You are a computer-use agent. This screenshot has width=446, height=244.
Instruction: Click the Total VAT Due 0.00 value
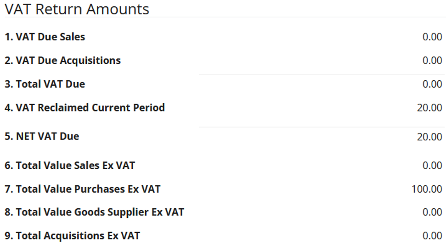click(432, 84)
